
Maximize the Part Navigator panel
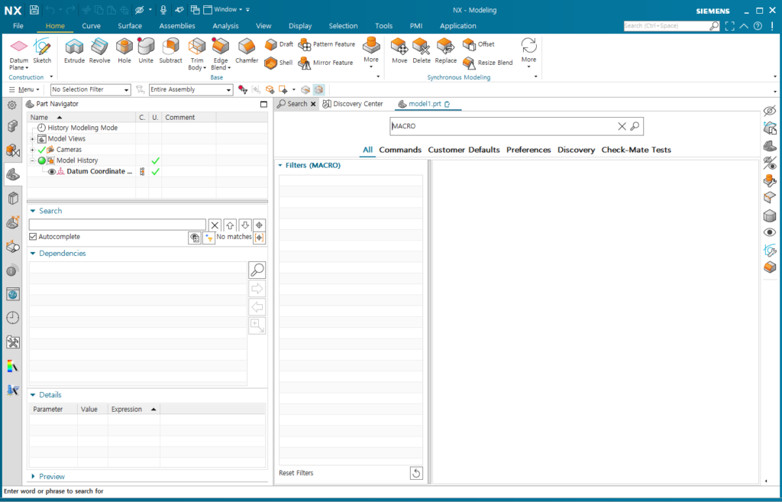point(263,104)
